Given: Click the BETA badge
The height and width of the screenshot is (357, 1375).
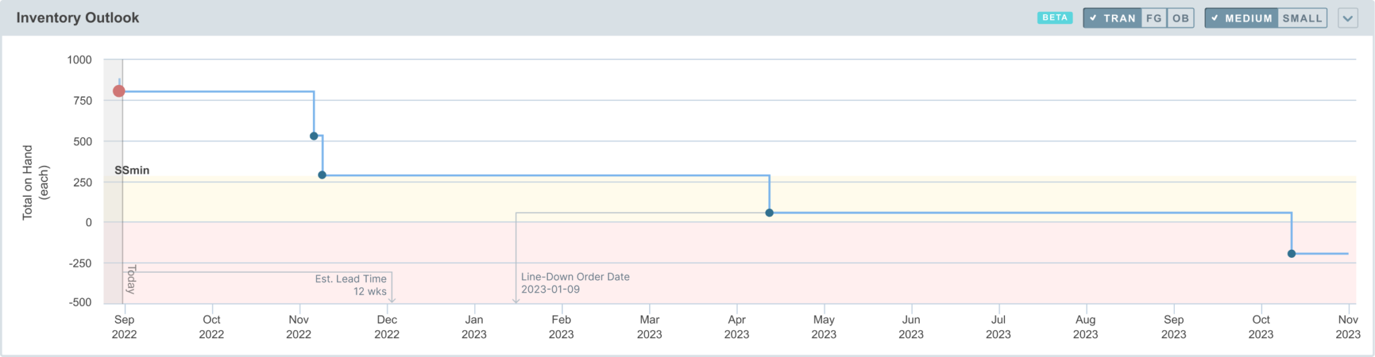Looking at the screenshot, I should [1055, 18].
